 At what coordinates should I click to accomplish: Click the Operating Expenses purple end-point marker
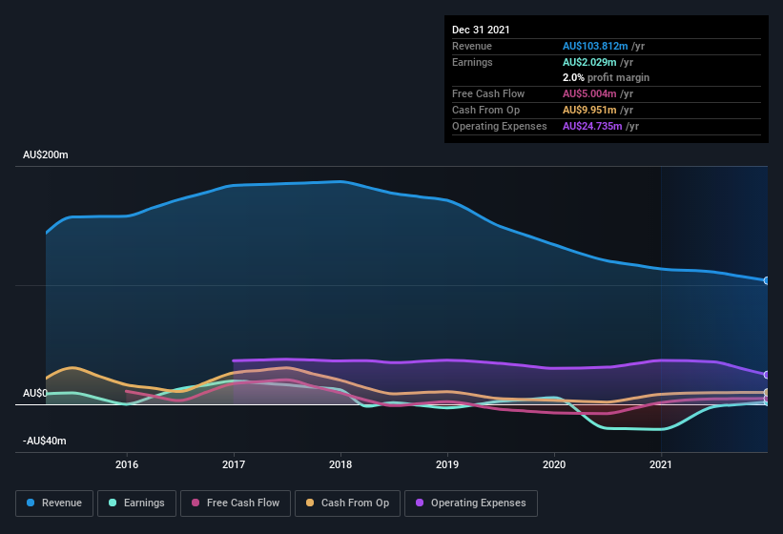pyautogui.click(x=767, y=375)
